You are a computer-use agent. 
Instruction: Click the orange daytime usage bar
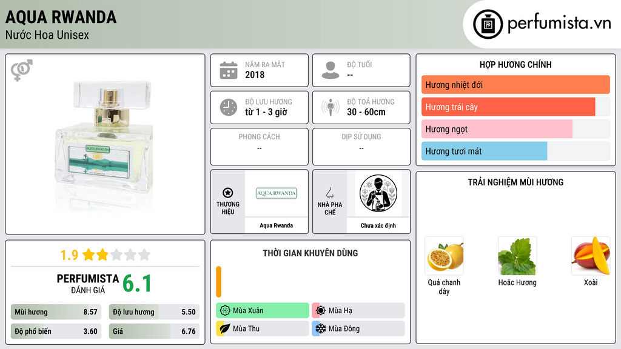click(218, 282)
